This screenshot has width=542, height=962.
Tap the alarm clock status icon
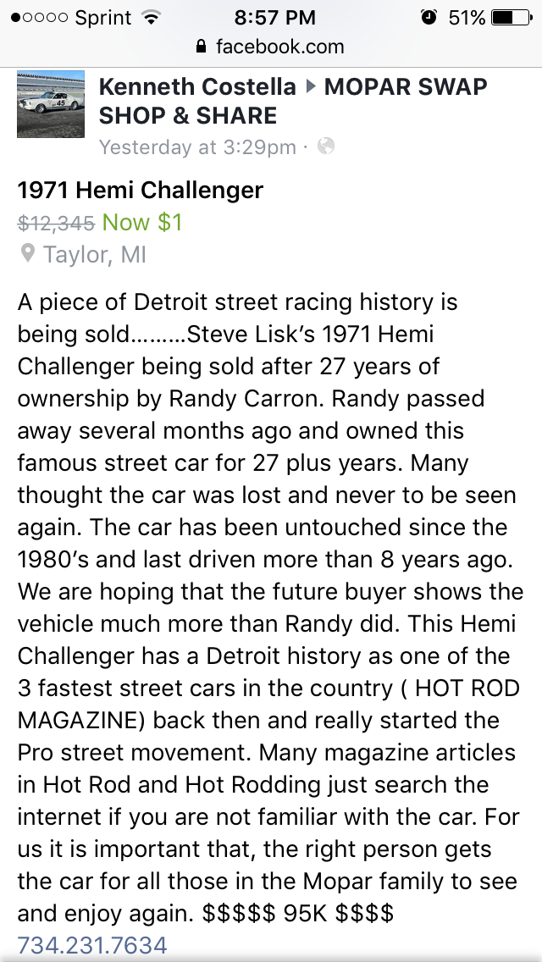pyautogui.click(x=429, y=17)
